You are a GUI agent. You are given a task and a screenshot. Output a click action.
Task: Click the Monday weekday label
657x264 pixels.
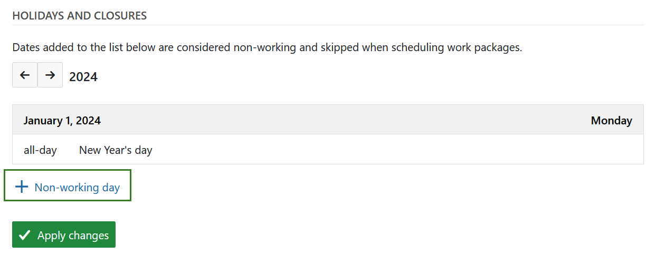point(611,121)
